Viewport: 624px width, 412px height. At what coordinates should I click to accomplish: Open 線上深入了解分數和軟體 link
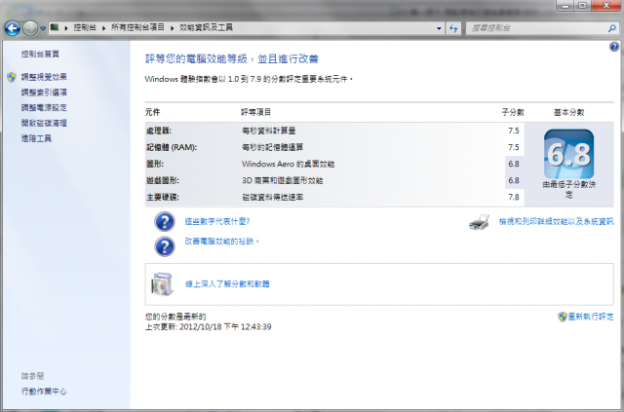point(227,284)
